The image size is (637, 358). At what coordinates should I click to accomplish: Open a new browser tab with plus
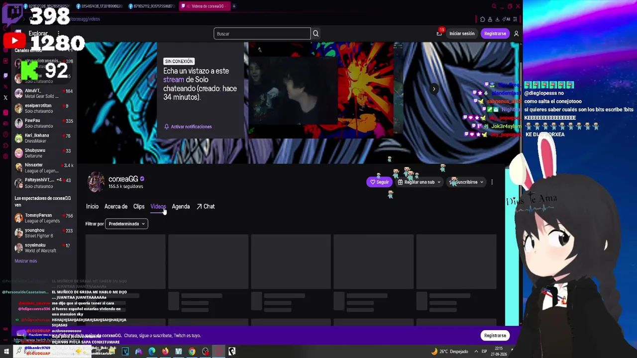[234, 6]
